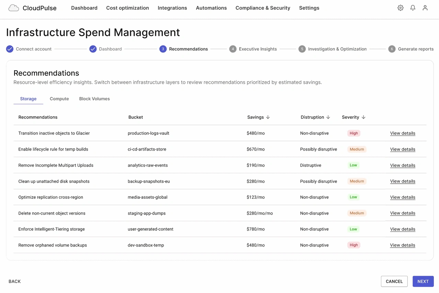View details for backup-snapshots-eu
Viewport: 439px width, 293px height.
pyautogui.click(x=403, y=181)
